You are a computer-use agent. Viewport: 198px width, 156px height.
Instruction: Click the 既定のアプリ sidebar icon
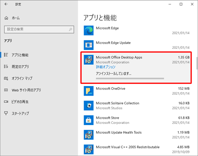[x=6, y=66]
